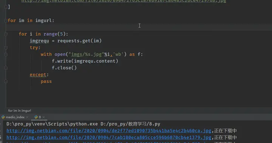Switch to the medio_index run tab
Screen dimensions: 272x143
15,117
